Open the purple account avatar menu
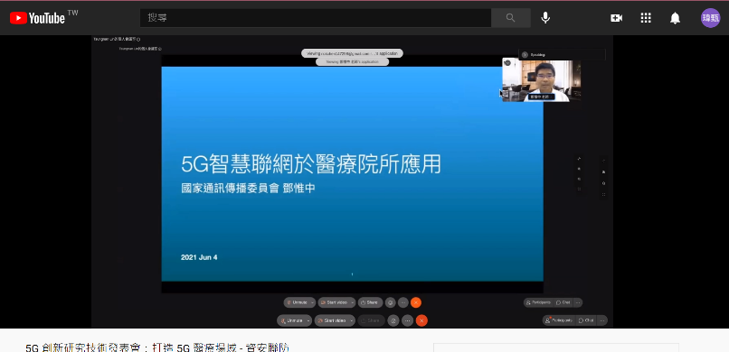The height and width of the screenshot is (352, 729). click(710, 18)
